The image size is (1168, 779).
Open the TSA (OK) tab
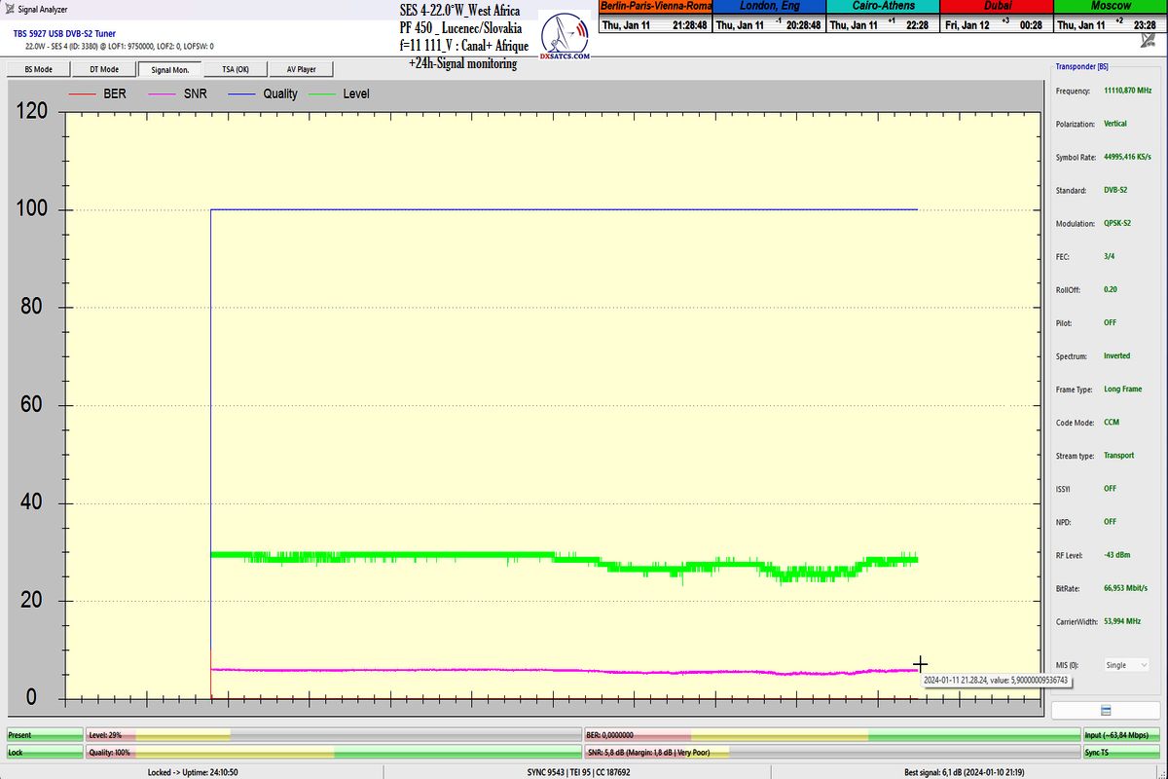click(235, 69)
